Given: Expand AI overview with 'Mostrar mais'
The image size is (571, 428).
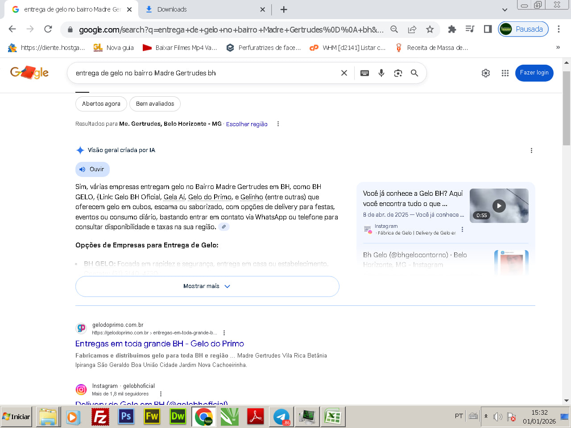Looking at the screenshot, I should pyautogui.click(x=207, y=286).
